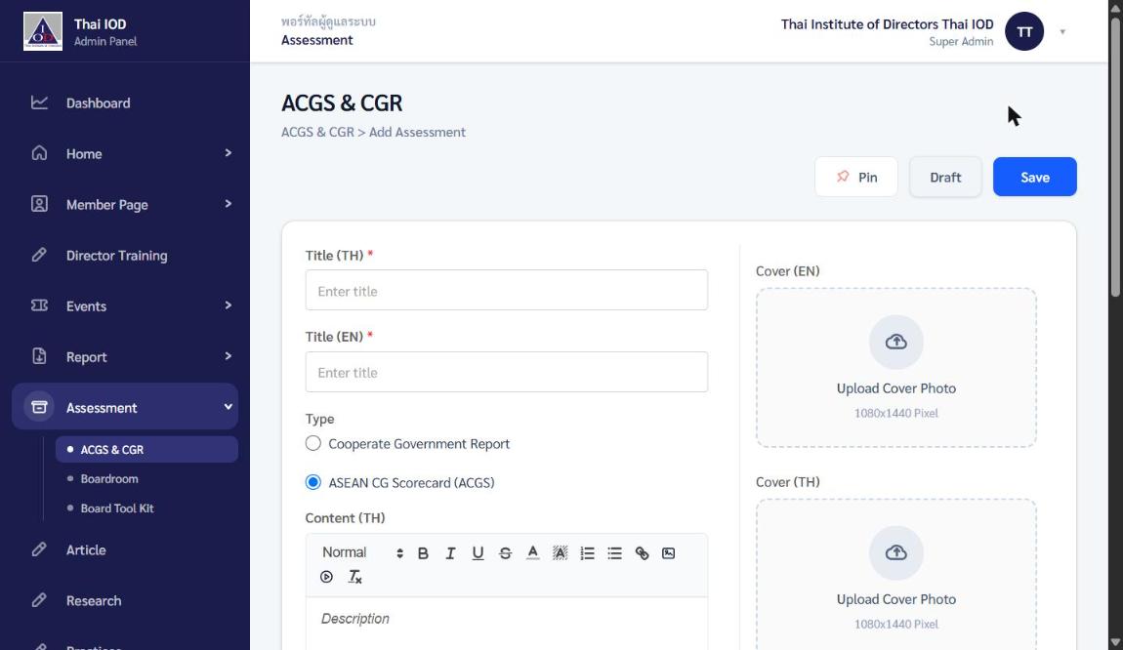Insert an image in content

(x=668, y=552)
